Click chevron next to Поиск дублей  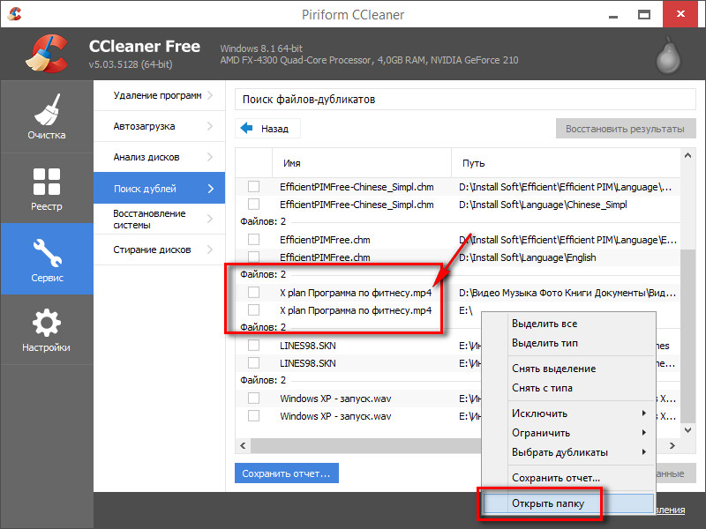tap(211, 189)
